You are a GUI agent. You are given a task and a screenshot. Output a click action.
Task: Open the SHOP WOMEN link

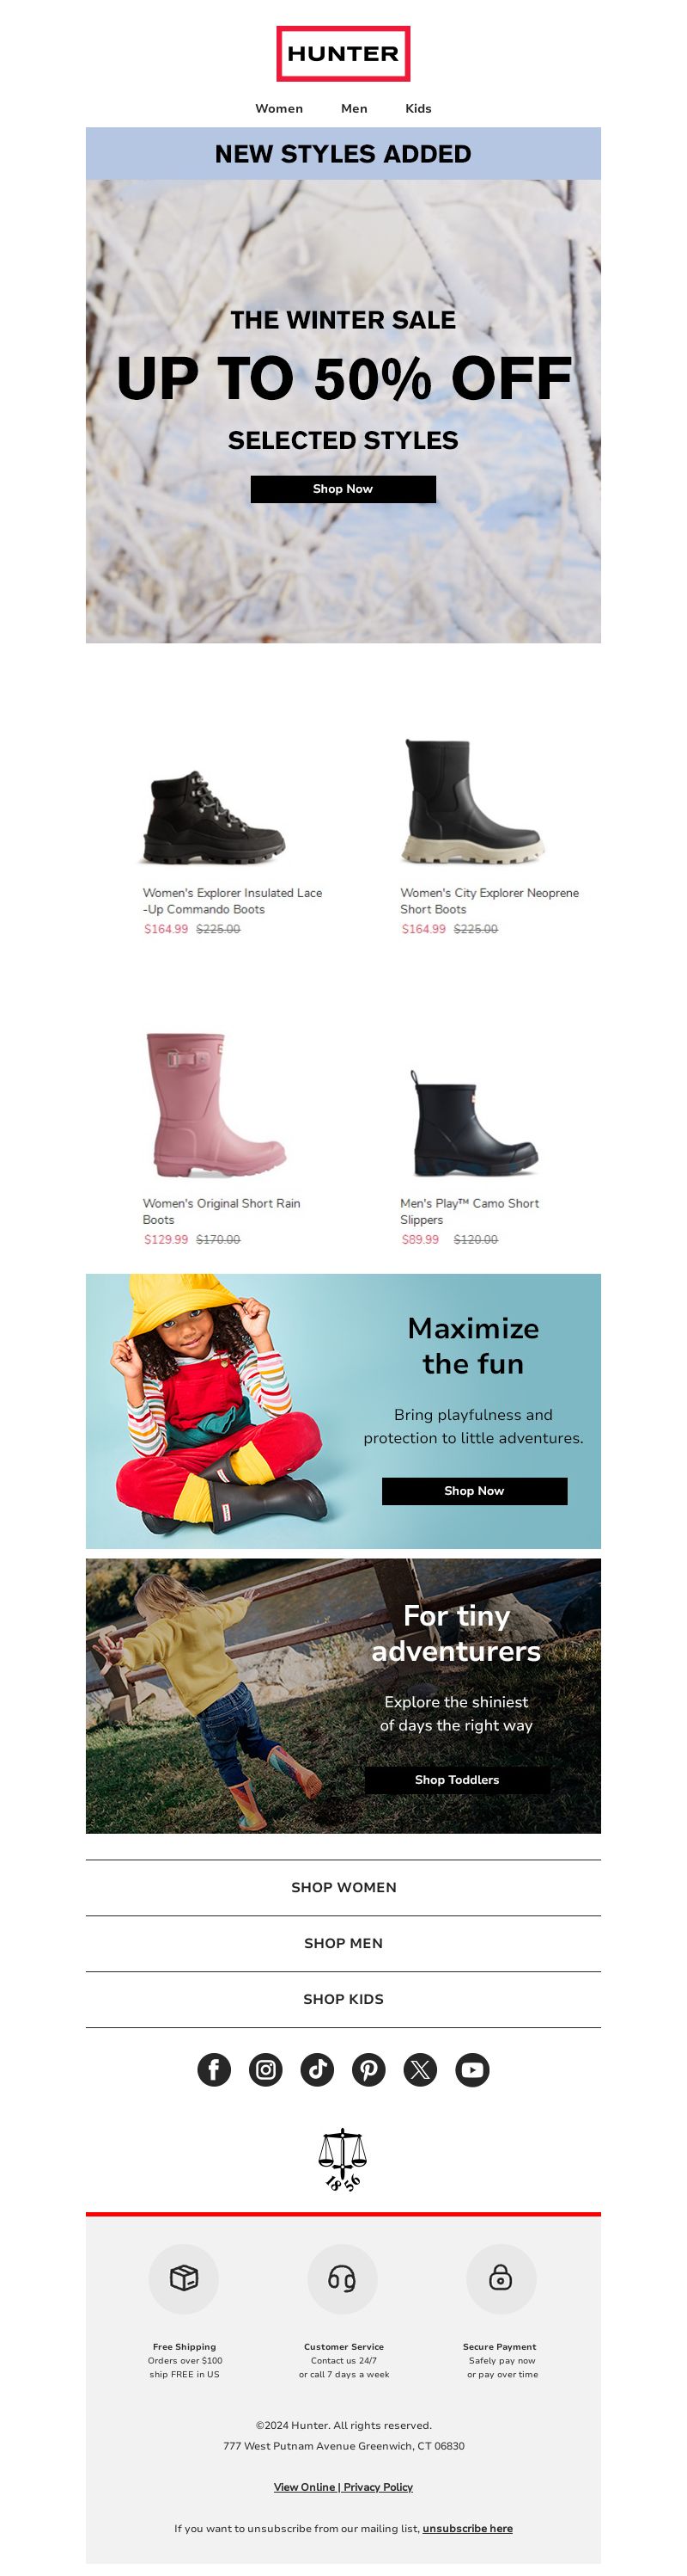(x=343, y=1887)
